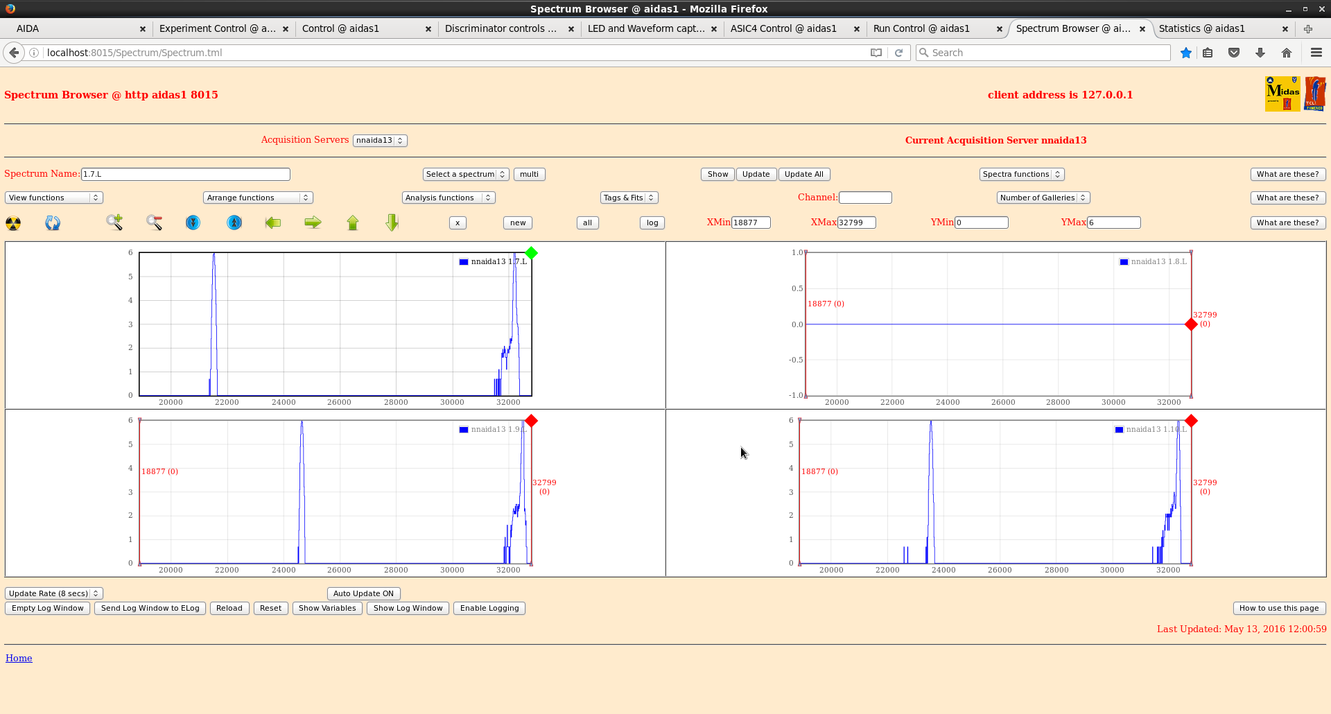
Task: Click the reader view icon
Action: tap(876, 53)
